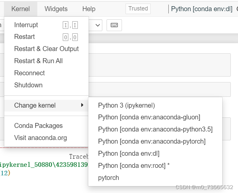Expand the cell type dropdown arrow
Viewport: 238px width, 193px height.
pos(97,25)
